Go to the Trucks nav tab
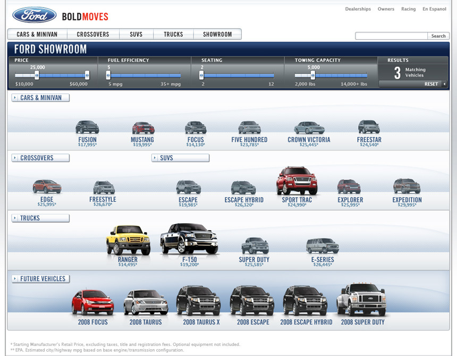The width and height of the screenshot is (457, 356). coord(173,34)
